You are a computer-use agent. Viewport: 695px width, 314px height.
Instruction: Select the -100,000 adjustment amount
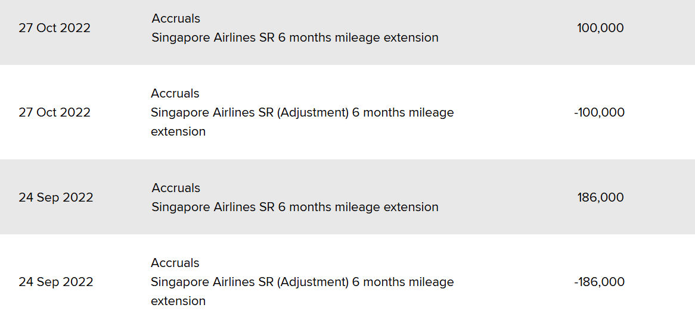[599, 112]
